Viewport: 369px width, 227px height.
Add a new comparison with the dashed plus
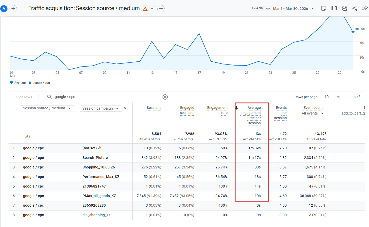pos(13,9)
